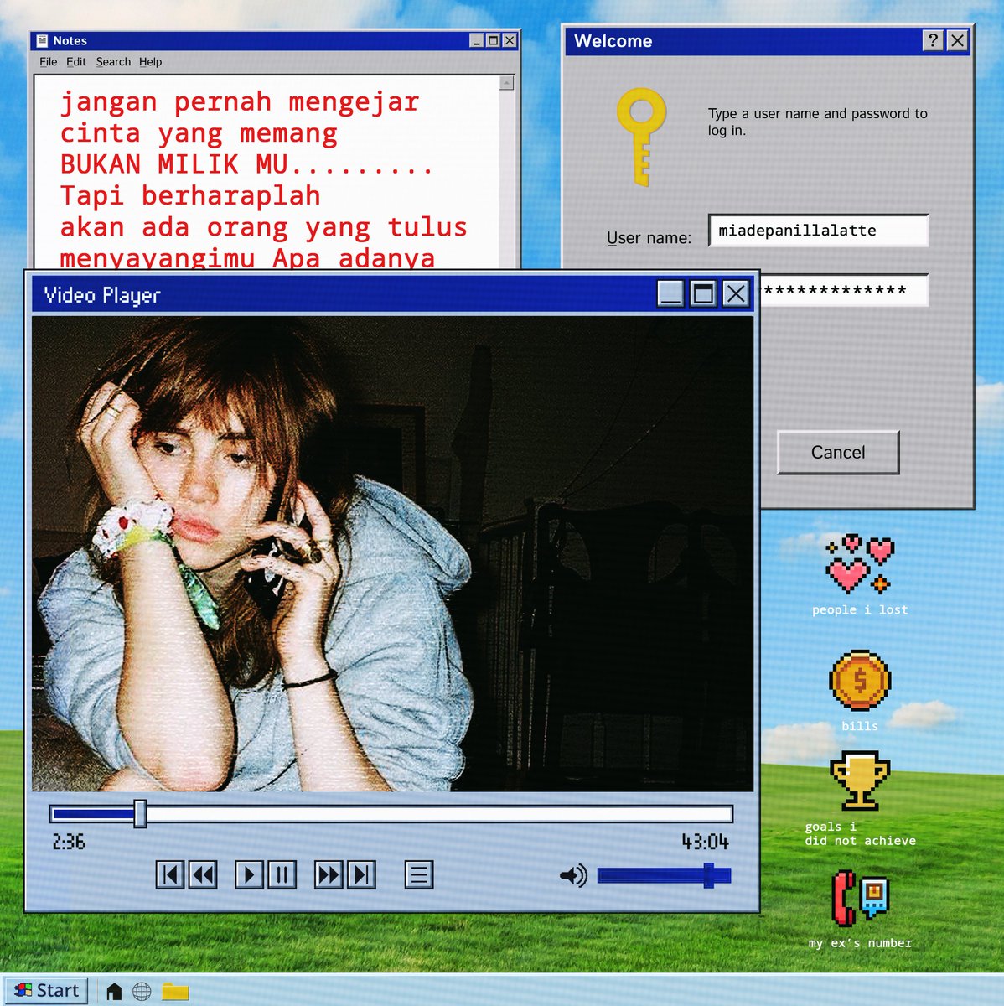This screenshot has height=1006, width=1004.
Task: Open the Start menu on the taskbar
Action: click(x=47, y=991)
